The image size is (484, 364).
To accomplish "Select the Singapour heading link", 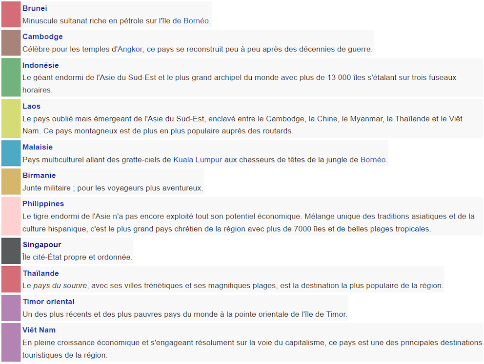I will point(42,245).
